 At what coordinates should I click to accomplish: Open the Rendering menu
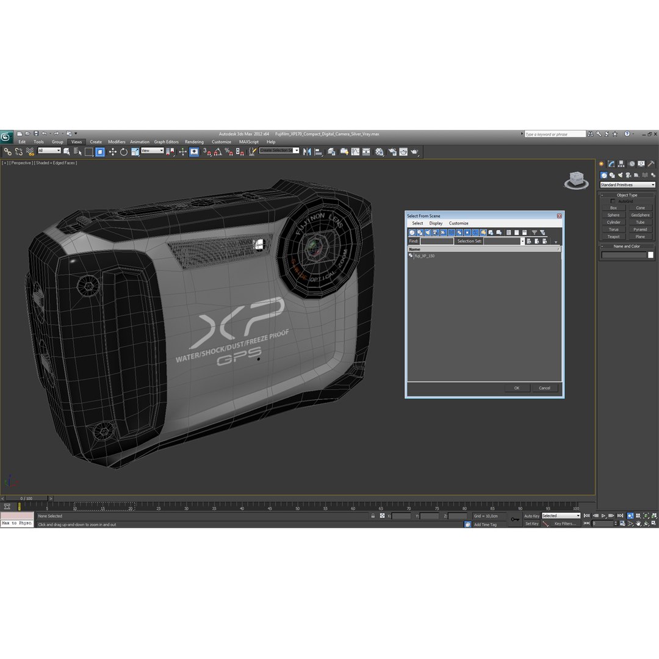[194, 142]
